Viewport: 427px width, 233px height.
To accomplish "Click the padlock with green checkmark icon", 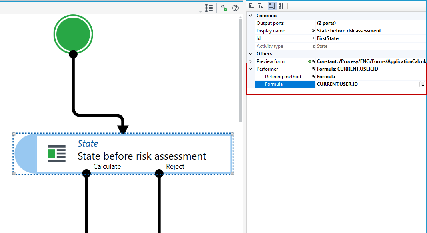I will (x=223, y=8).
